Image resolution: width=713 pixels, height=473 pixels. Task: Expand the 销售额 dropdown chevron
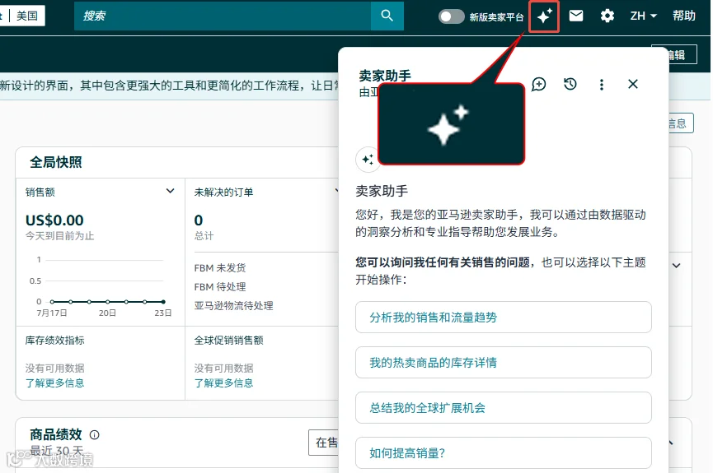click(x=170, y=191)
